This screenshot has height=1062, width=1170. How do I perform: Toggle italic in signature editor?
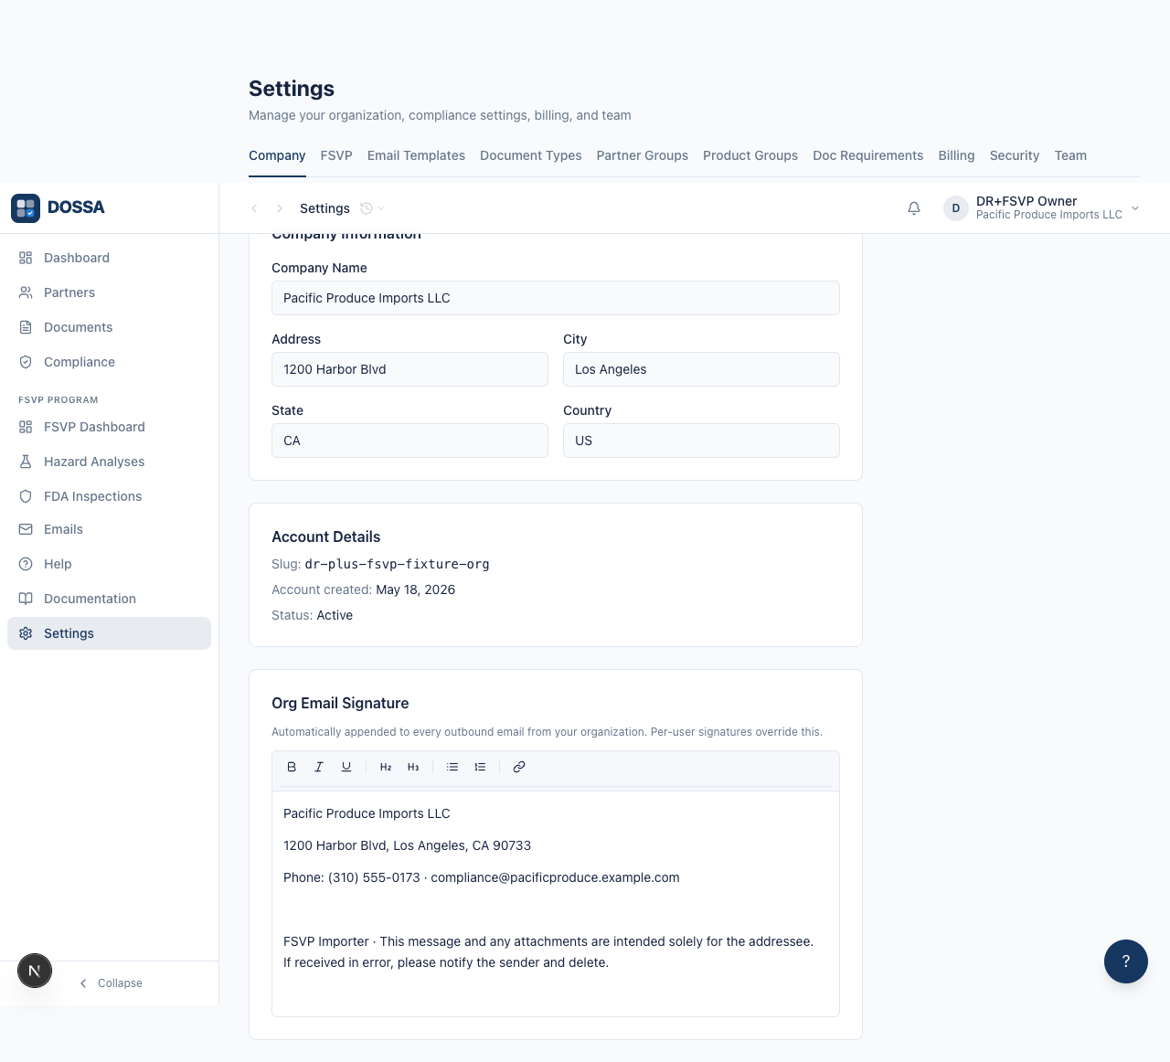point(319,767)
